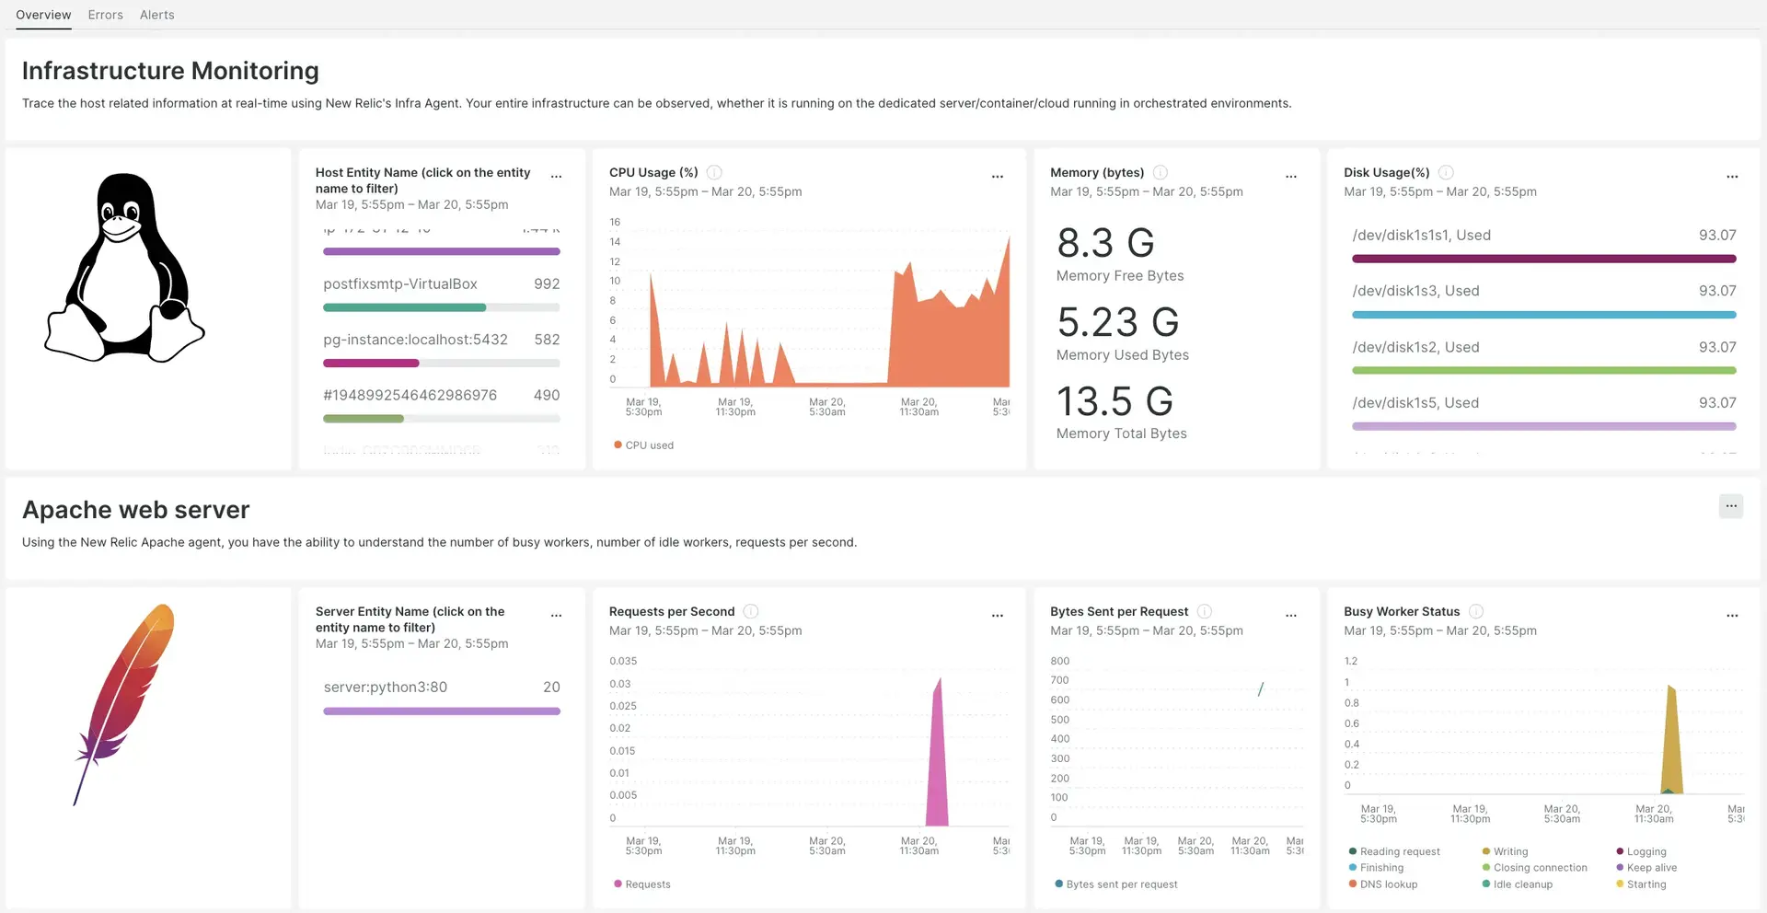Click the Linux penguin logo image
The width and height of the screenshot is (1767, 913).
tap(124, 268)
